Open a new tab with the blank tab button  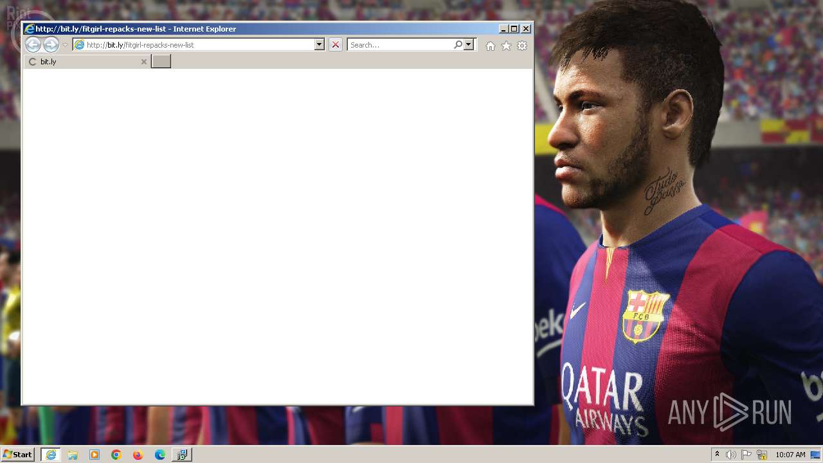tap(161, 61)
